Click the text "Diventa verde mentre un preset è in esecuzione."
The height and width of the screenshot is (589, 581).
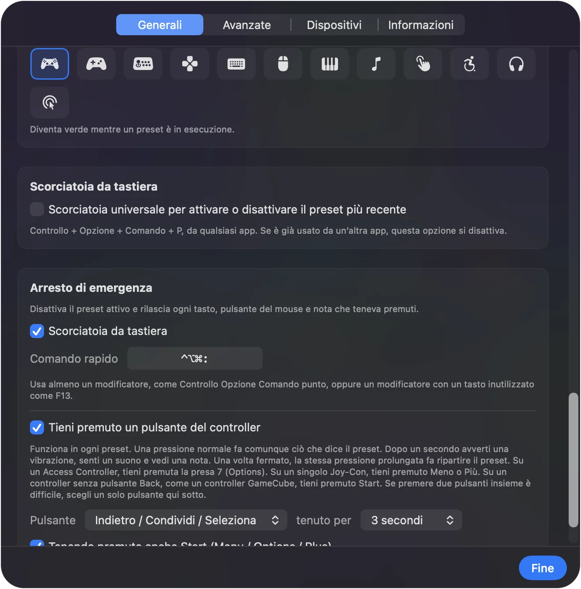pos(132,129)
